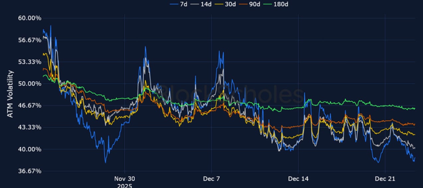Click the 36.67% y-axis label
Image resolution: width=423 pixels, height=188 pixels.
coord(29,171)
